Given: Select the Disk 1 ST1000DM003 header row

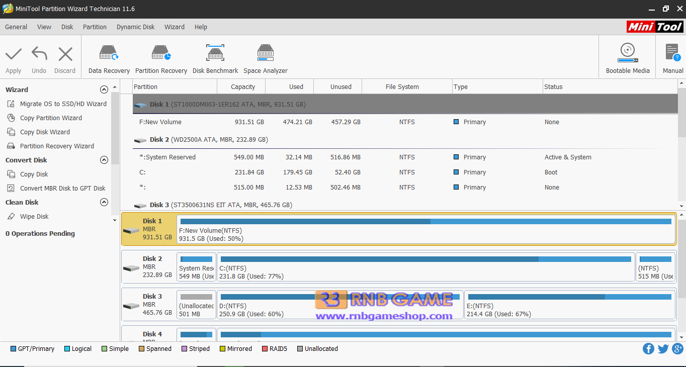Looking at the screenshot, I should pos(405,105).
